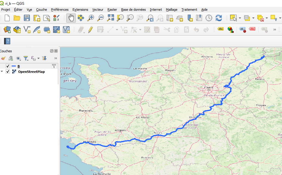Select the New Shapefile Layer icon

[x=27, y=30]
